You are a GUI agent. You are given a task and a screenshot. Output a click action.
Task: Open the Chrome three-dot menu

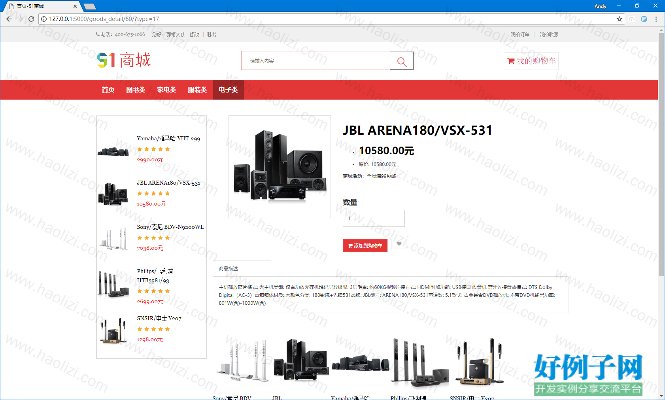[x=656, y=19]
